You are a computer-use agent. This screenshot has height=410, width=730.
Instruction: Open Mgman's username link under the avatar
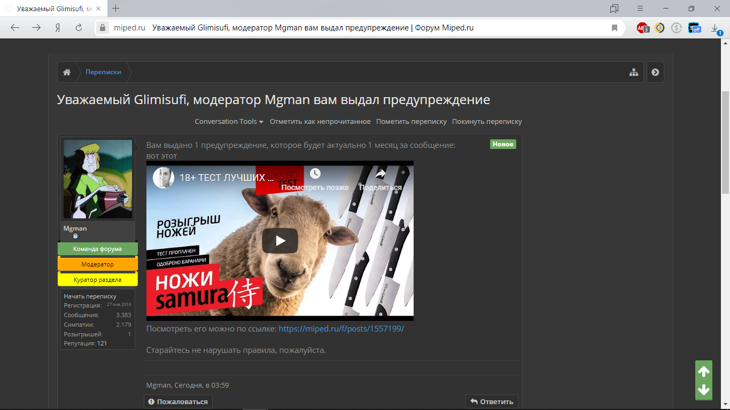[75, 228]
